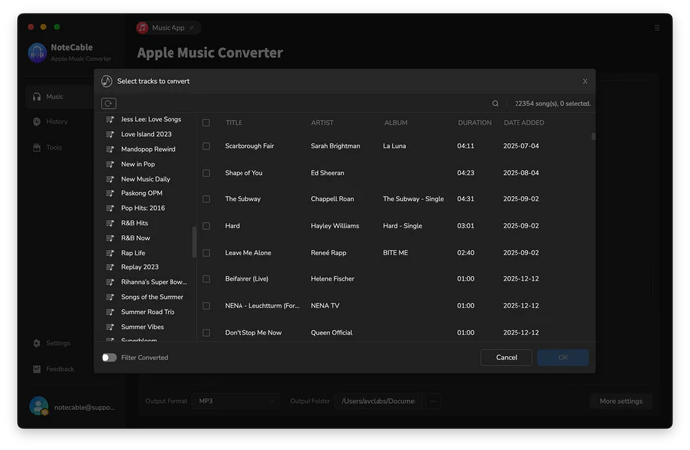Image resolution: width=690 pixels, height=450 pixels.
Task: Click the track list vertical scrollbar thumb
Action: (593, 136)
